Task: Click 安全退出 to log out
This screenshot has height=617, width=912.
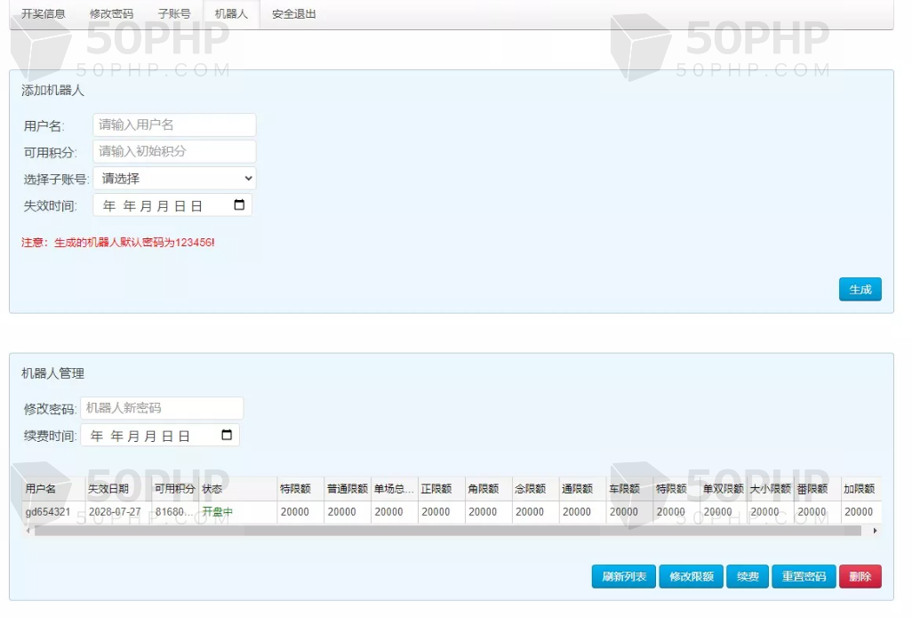Action: 294,14
